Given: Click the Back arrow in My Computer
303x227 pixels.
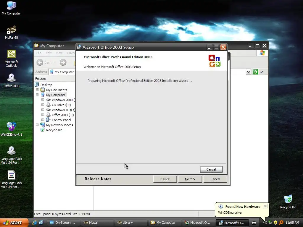Looking at the screenshot, I should click(x=40, y=62).
